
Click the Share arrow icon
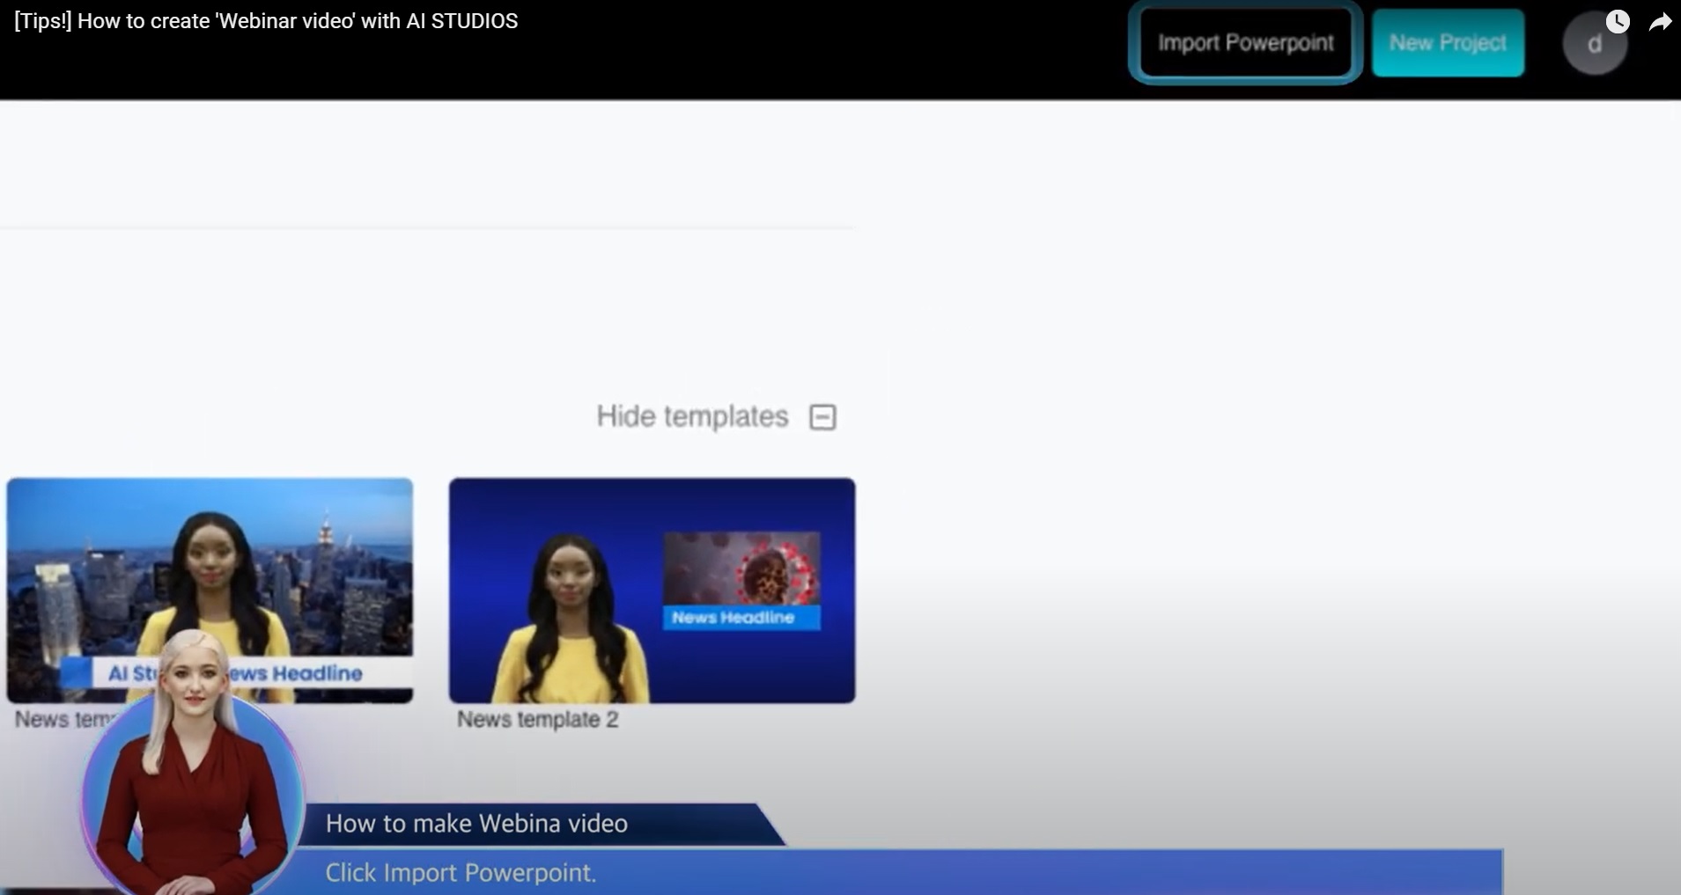click(1660, 22)
